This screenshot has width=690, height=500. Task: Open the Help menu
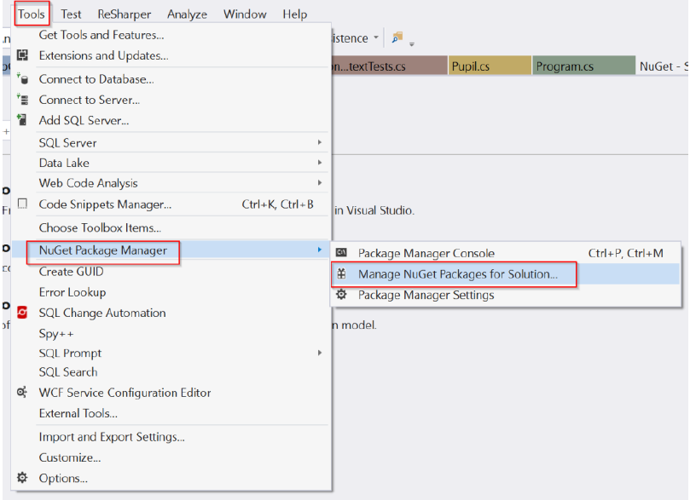tap(294, 14)
